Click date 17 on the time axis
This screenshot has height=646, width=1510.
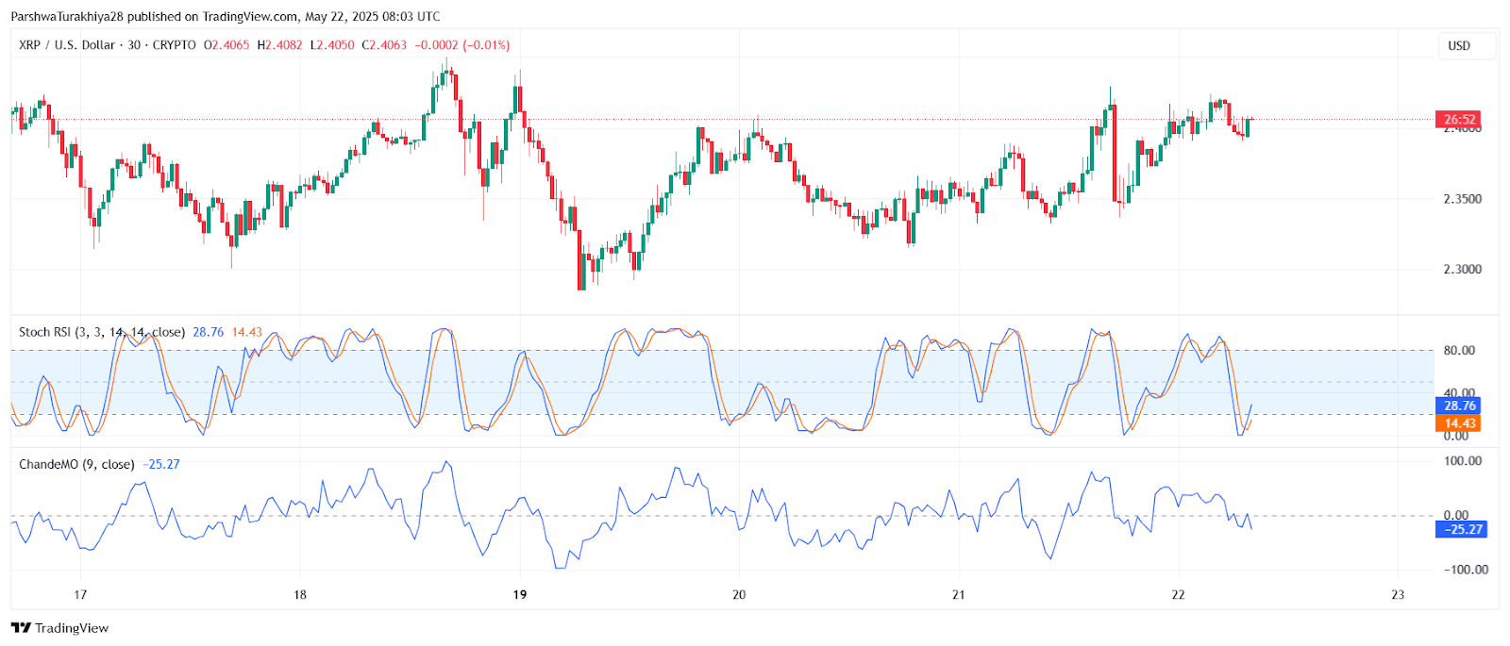click(80, 594)
